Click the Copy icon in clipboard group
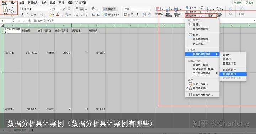 point(12,12)
